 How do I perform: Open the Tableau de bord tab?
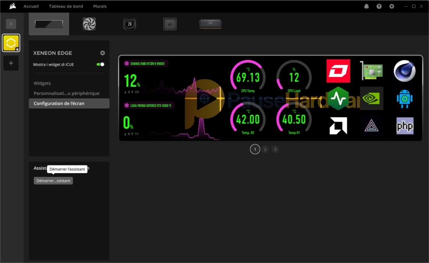[66, 6]
